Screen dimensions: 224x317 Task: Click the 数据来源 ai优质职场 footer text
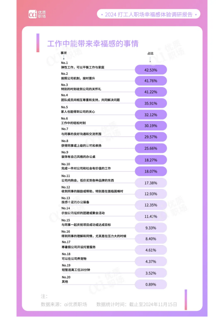coord(64,304)
